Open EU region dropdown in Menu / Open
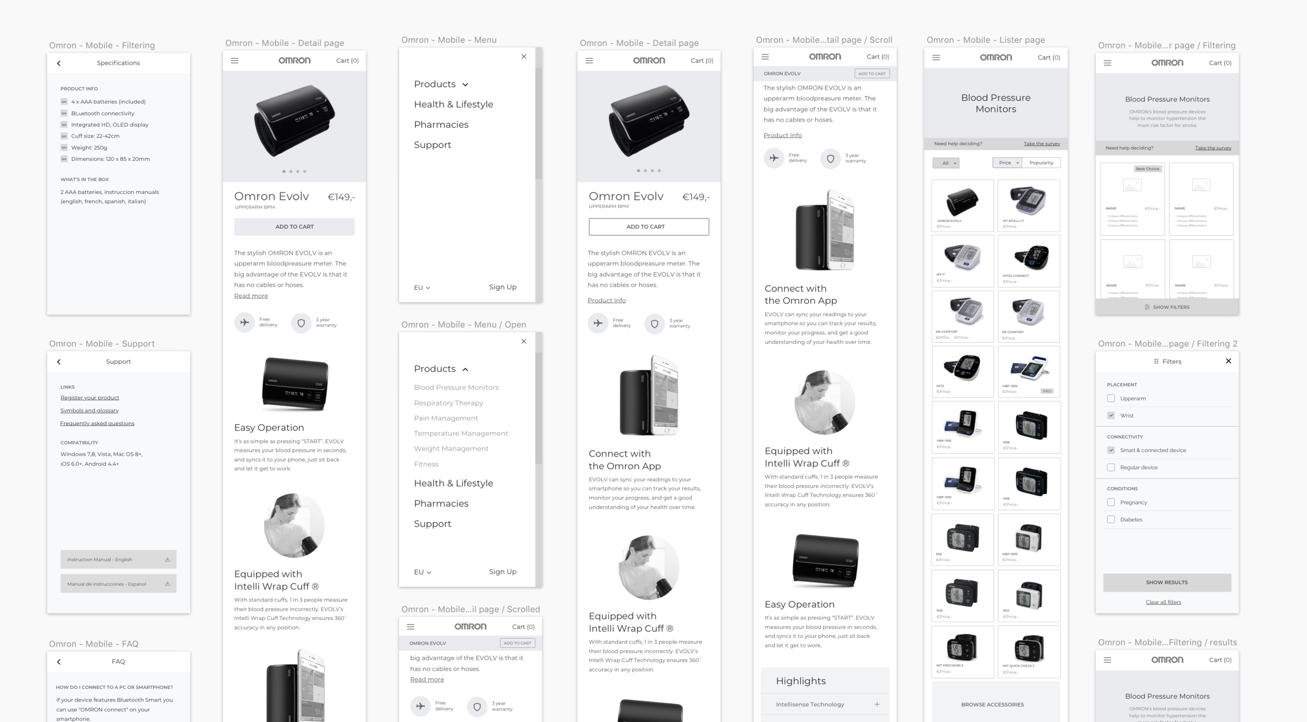Screen dimensions: 1307x722 click(x=422, y=572)
